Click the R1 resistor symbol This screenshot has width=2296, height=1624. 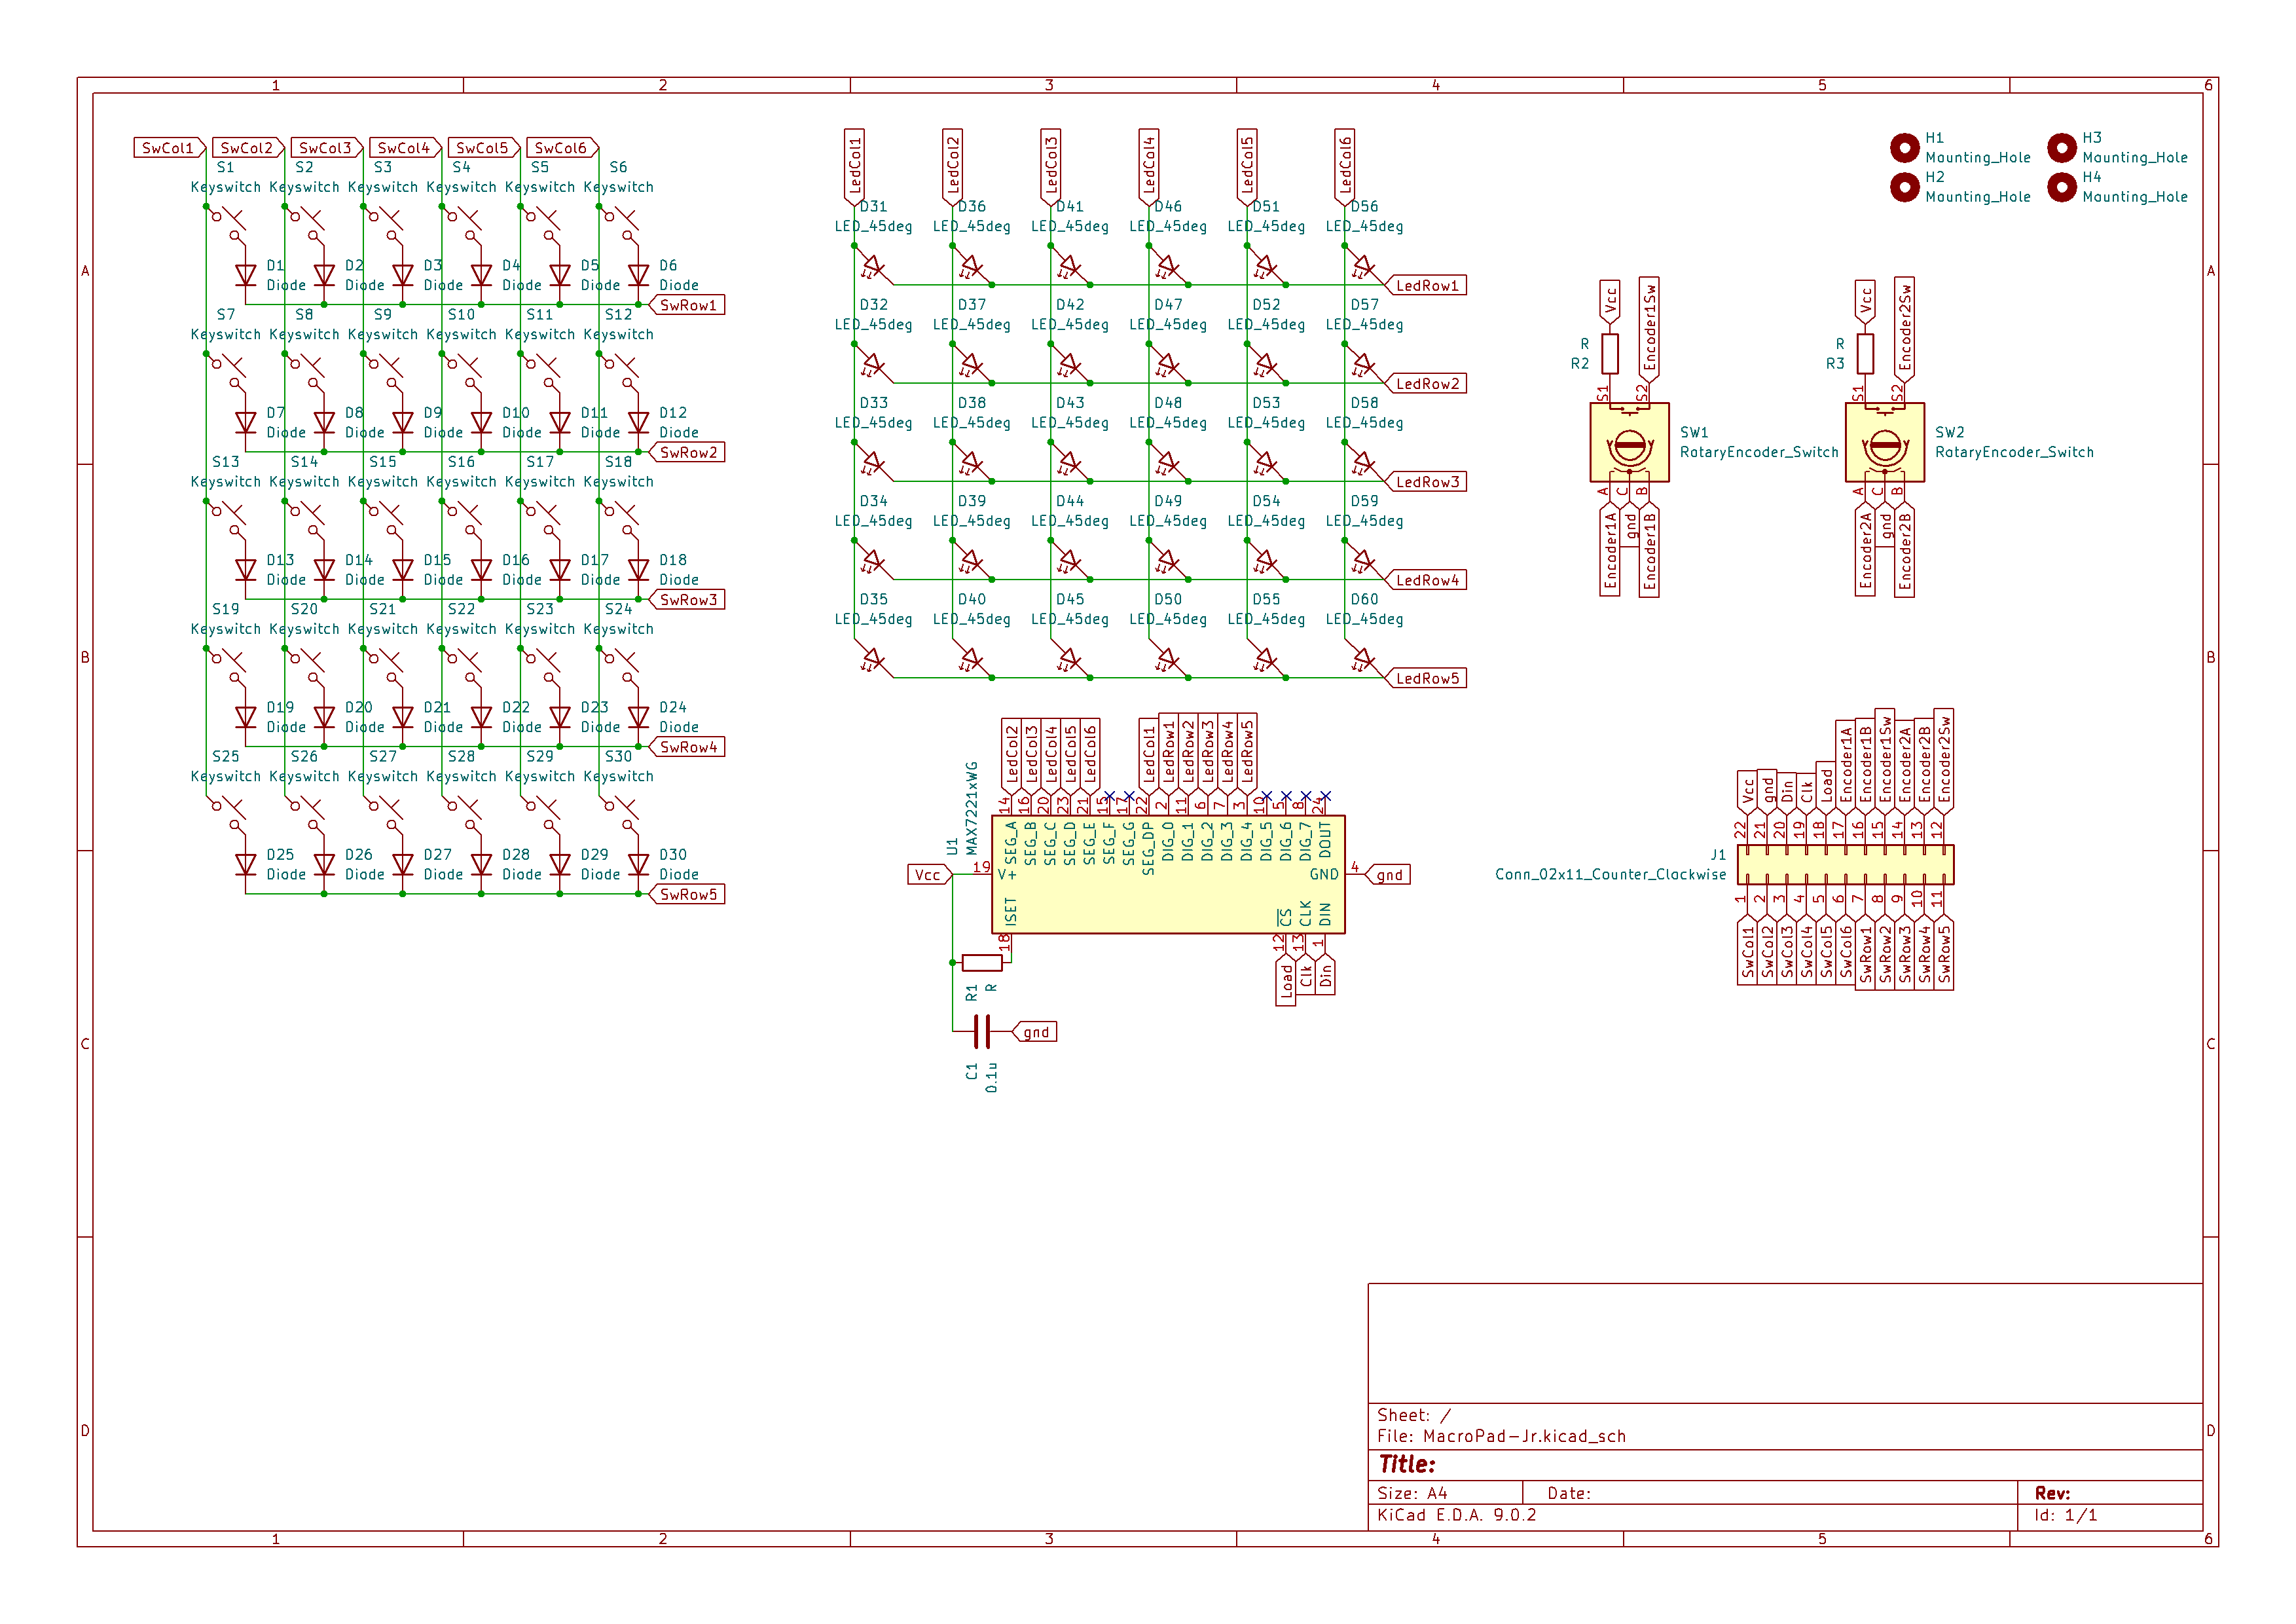(982, 963)
